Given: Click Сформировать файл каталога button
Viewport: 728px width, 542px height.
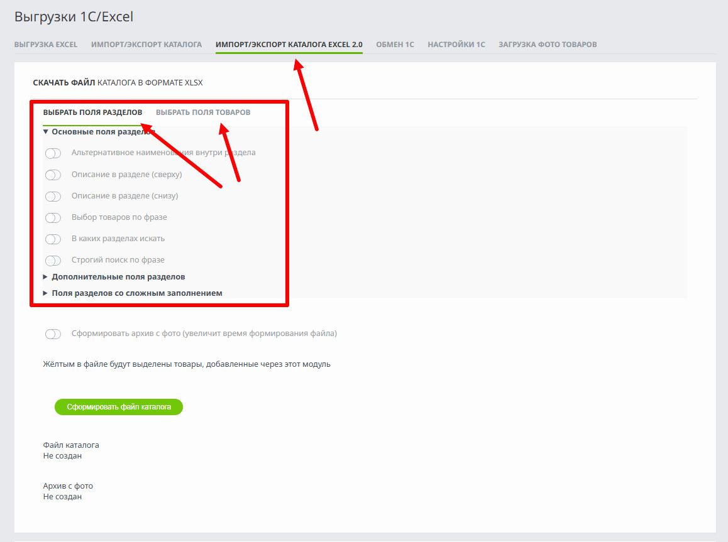Looking at the screenshot, I should [x=119, y=406].
